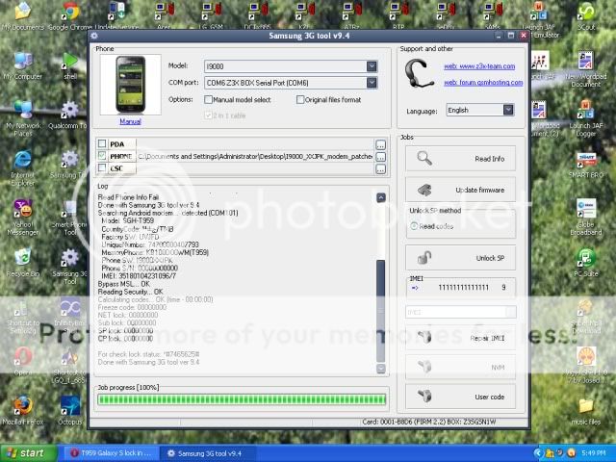Select the Read codes radio option
Viewport: 616px width, 462px height.
415,226
